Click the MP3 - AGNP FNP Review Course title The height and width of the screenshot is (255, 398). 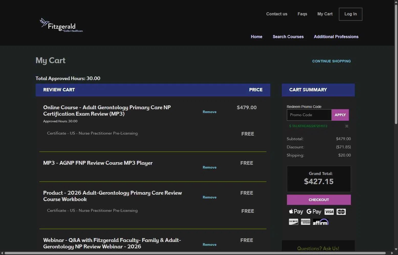98,163
